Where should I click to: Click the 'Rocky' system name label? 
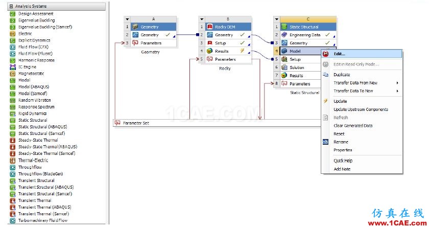tap(225, 69)
